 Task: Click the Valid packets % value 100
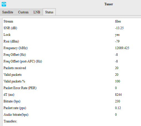pos(117,81)
